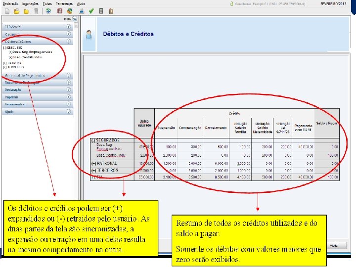Open the EFD-Social sidebar section
356x267 pixels.
click(x=38, y=27)
